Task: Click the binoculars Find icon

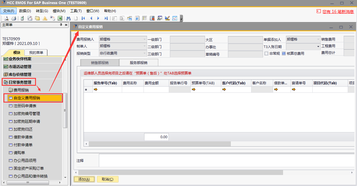Action: pyautogui.click(x=68, y=18)
